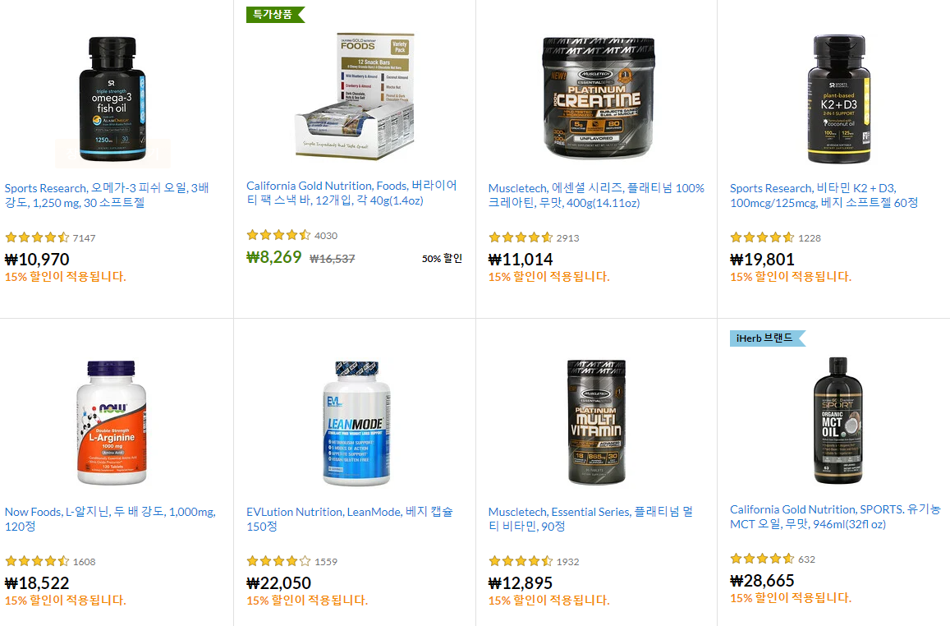Open the Now Foods L-알지닌 title link
Image resolution: width=950 pixels, height=626 pixels.
[110, 518]
